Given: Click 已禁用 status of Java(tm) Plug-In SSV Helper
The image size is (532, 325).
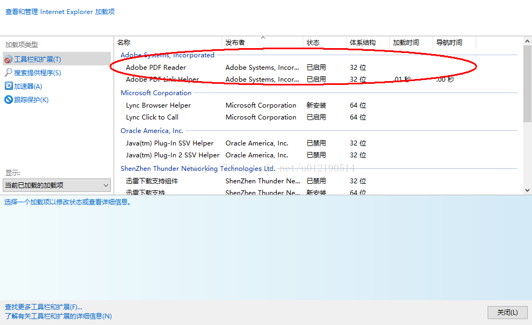Looking at the screenshot, I should 316,143.
